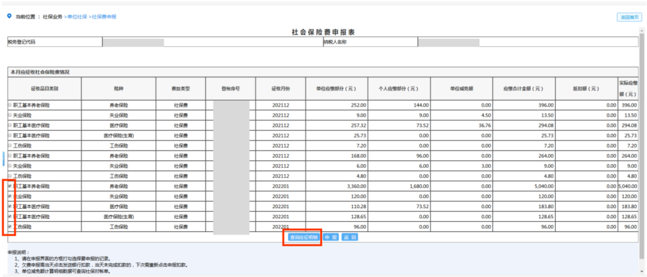Check the 202112 工伤保险 row totaling 7.20
The height and width of the screenshot is (277, 647).
click(10, 146)
